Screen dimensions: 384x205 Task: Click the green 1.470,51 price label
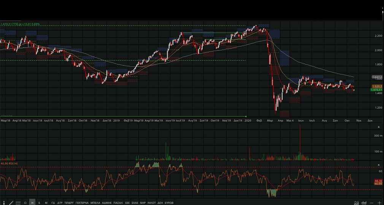(x=376, y=90)
